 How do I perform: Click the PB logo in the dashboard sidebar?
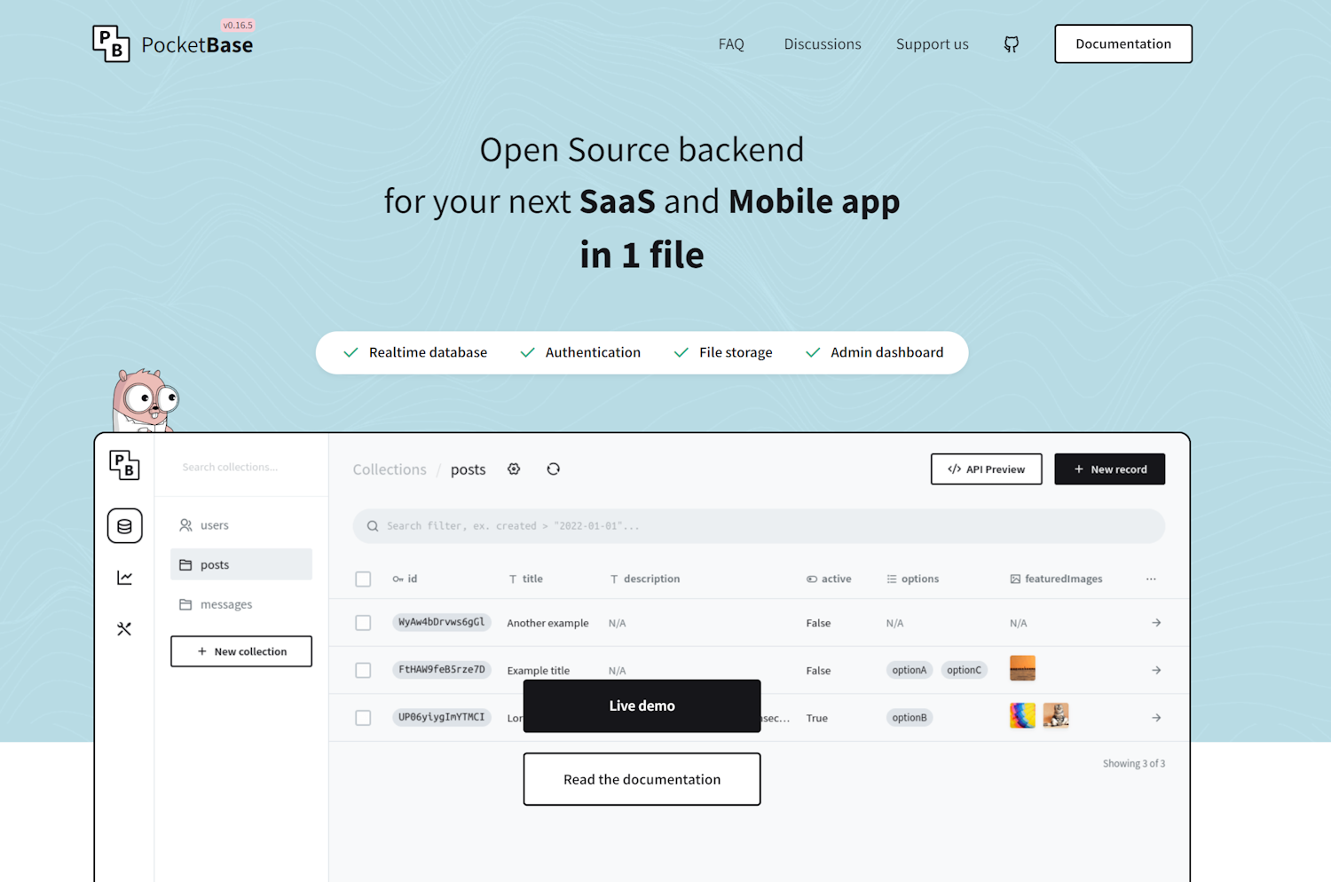coord(124,465)
